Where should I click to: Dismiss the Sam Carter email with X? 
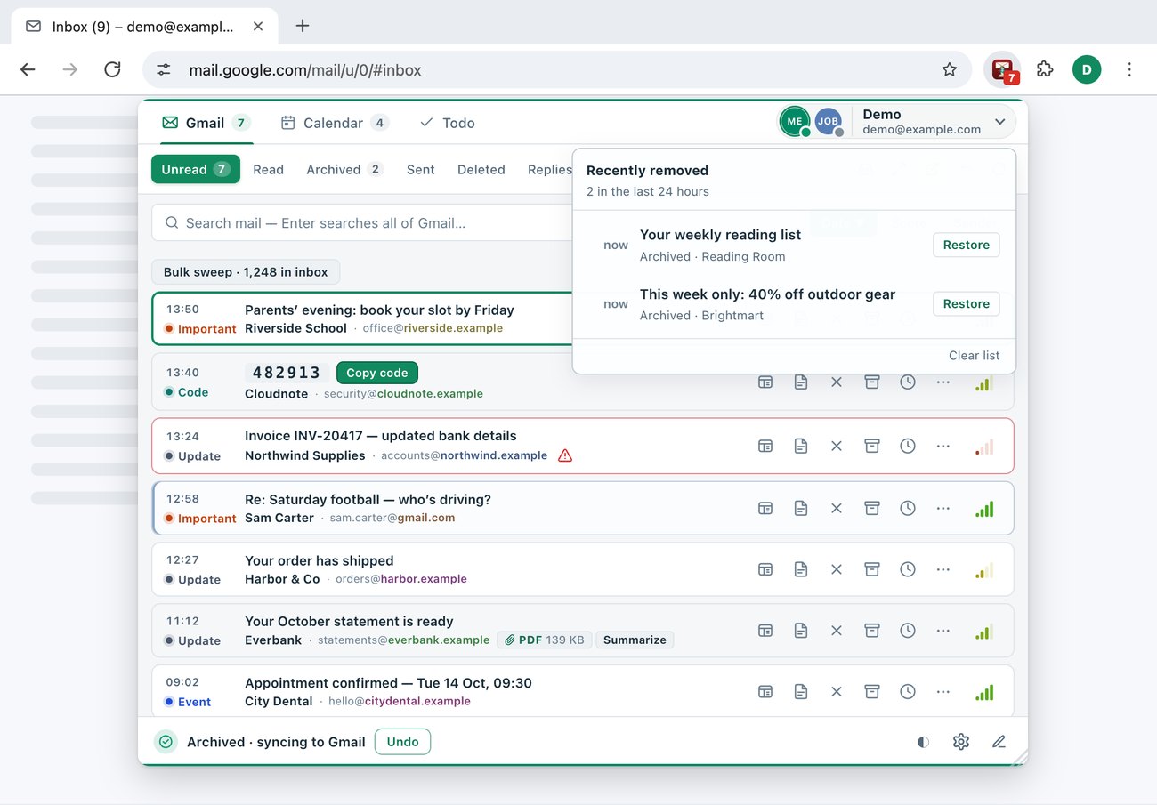click(x=837, y=508)
